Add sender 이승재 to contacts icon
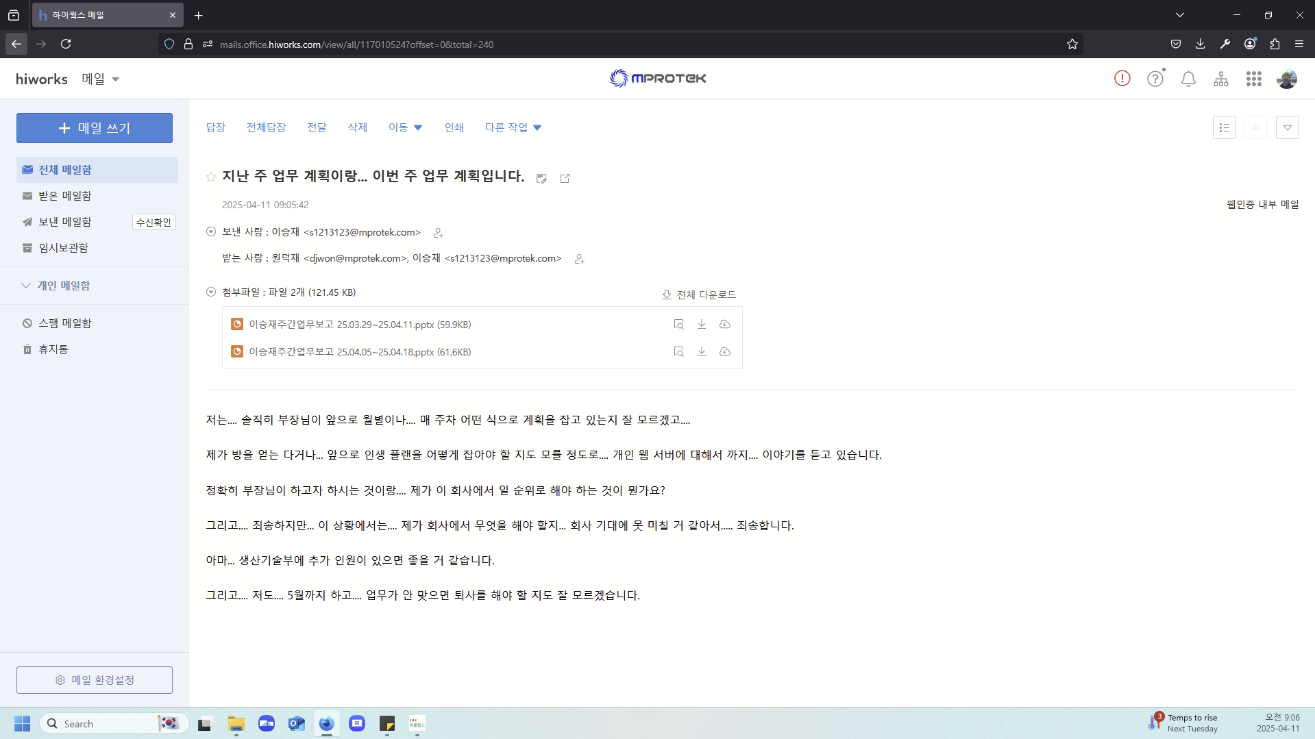This screenshot has width=1315, height=739. pyautogui.click(x=439, y=233)
